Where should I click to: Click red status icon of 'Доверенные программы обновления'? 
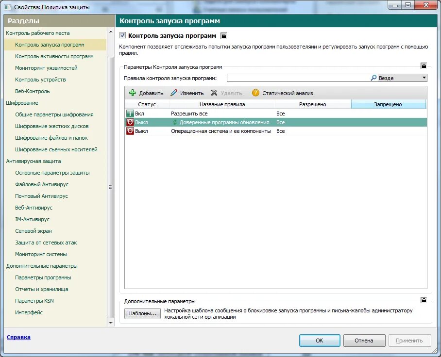click(130, 122)
